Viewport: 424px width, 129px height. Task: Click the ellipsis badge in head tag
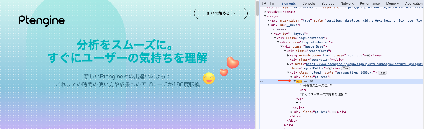click(280, 12)
